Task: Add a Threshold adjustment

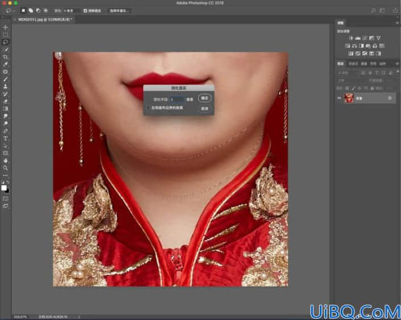Action: pos(365,53)
